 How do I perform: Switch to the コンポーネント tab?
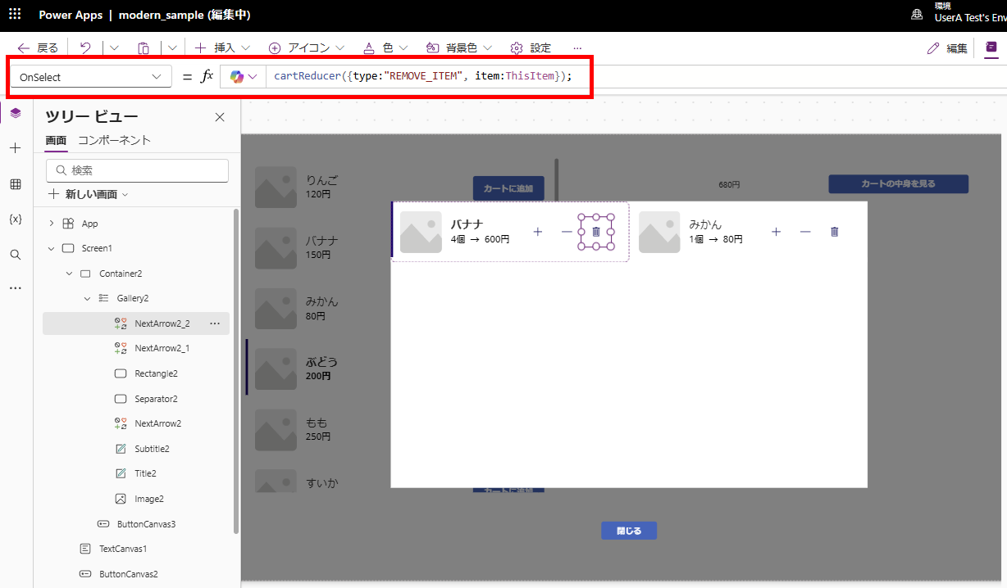click(x=115, y=140)
